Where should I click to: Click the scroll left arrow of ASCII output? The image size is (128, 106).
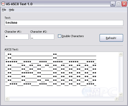tap(7, 99)
